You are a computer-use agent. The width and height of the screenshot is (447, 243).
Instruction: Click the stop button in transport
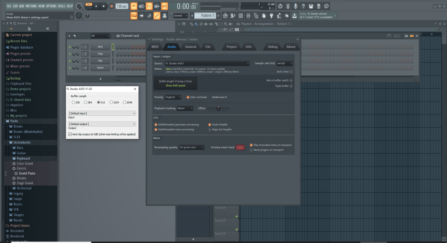tap(103, 6)
